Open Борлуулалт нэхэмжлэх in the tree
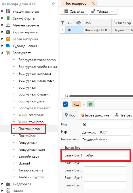133x193 pixels. coord(36,81)
